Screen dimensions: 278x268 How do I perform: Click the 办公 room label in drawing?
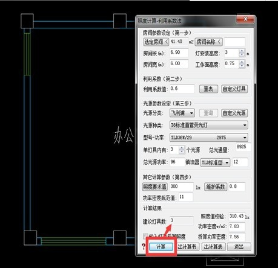point(124,135)
